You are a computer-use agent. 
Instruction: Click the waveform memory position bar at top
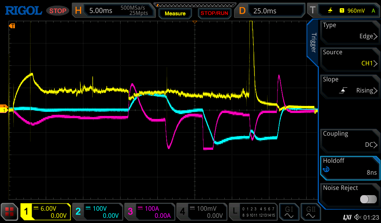[195, 5]
